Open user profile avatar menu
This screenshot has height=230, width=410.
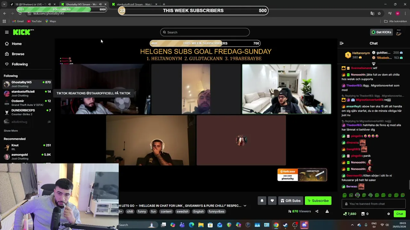399,32
